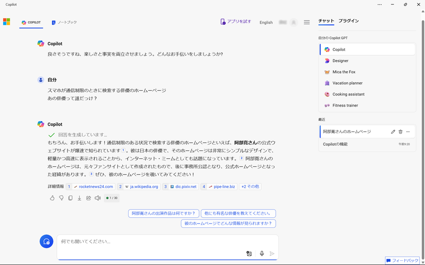Share the Copilot response
This screenshot has height=265, width=425.
tap(88, 198)
